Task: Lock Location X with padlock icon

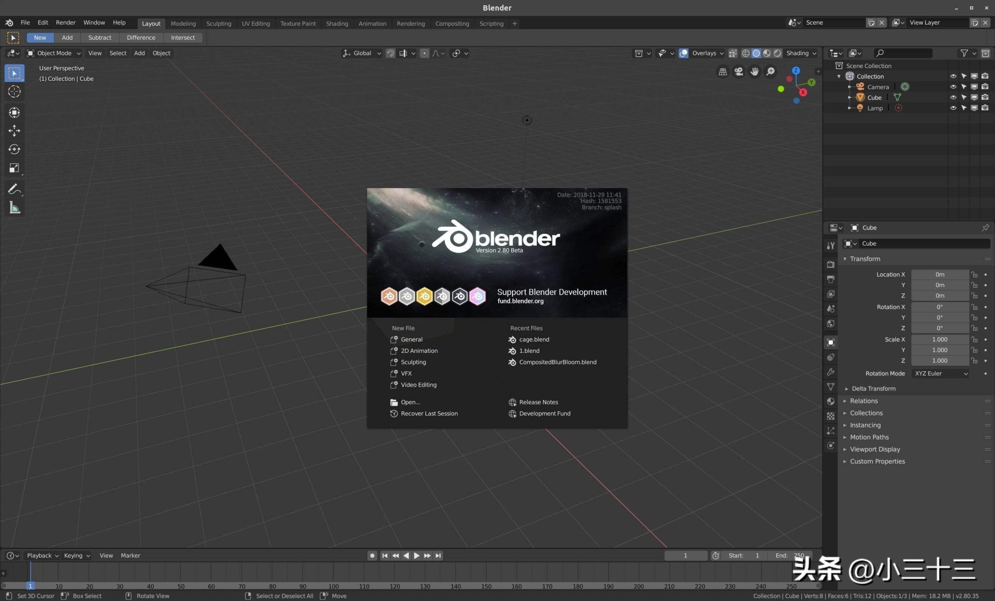Action: (974, 274)
